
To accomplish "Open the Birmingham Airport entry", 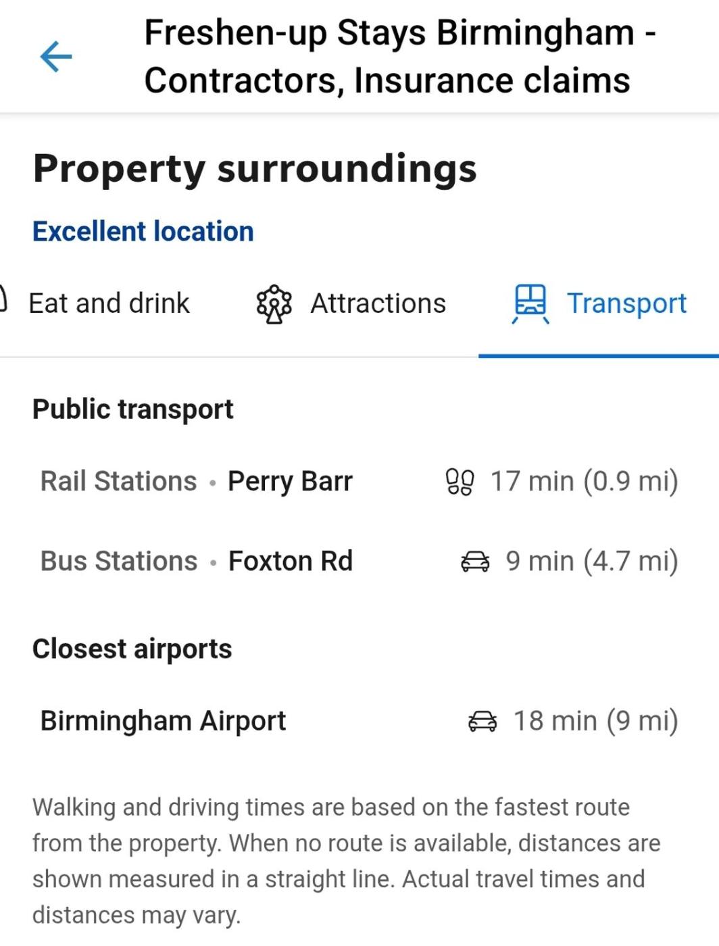I will point(163,721).
